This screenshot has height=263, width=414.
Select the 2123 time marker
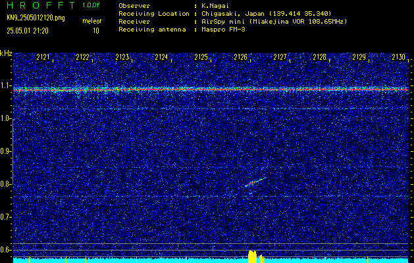click(122, 57)
